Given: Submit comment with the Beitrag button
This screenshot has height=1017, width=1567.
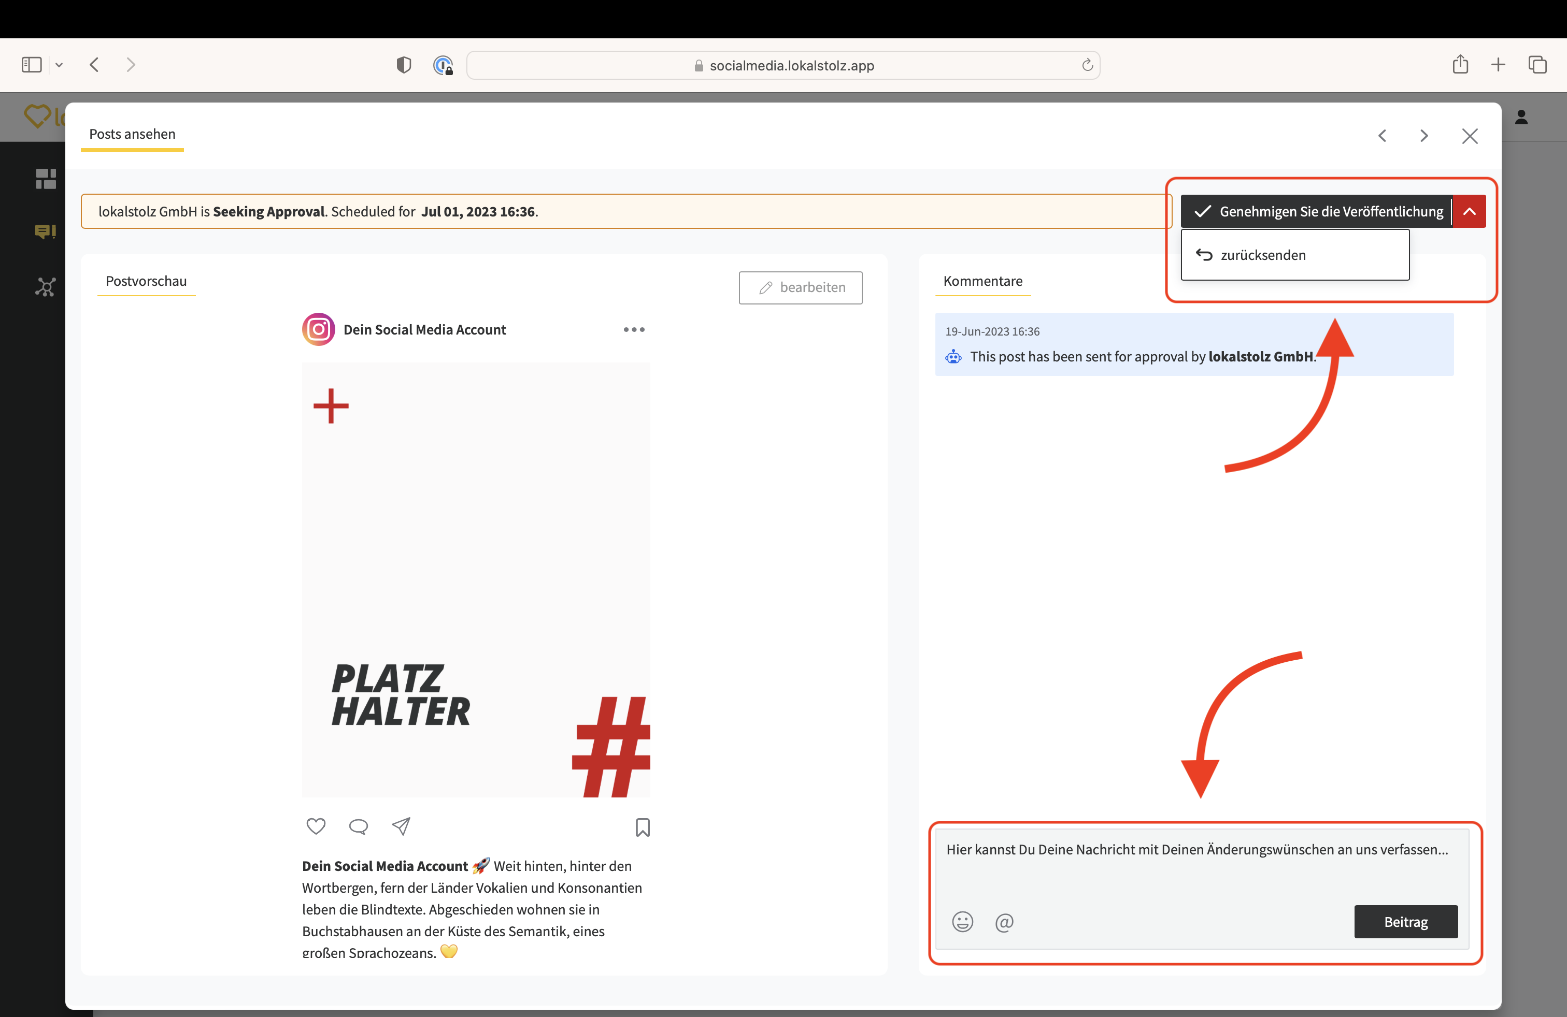Looking at the screenshot, I should 1406,922.
